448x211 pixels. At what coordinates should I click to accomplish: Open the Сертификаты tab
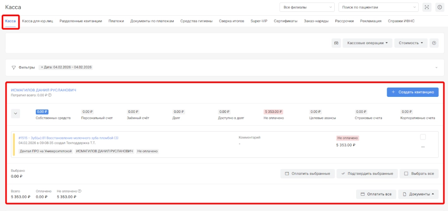point(285,21)
